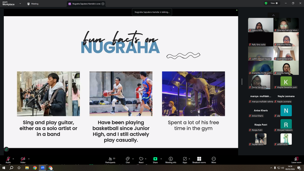Click the green annotation pencil icon
The height and width of the screenshot is (171, 304).
coord(6,149)
